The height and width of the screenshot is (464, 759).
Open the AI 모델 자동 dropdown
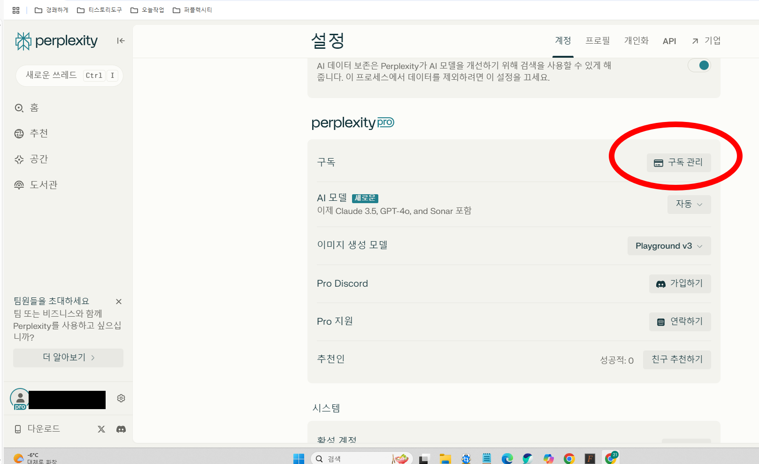(x=689, y=205)
